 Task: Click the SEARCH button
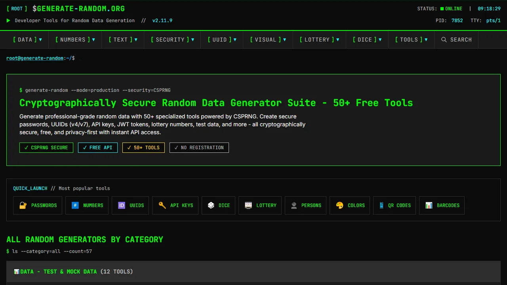coord(456,40)
